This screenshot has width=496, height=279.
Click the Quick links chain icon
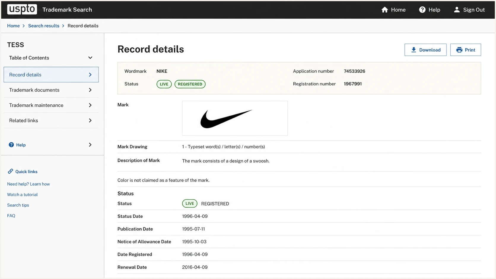(10, 171)
